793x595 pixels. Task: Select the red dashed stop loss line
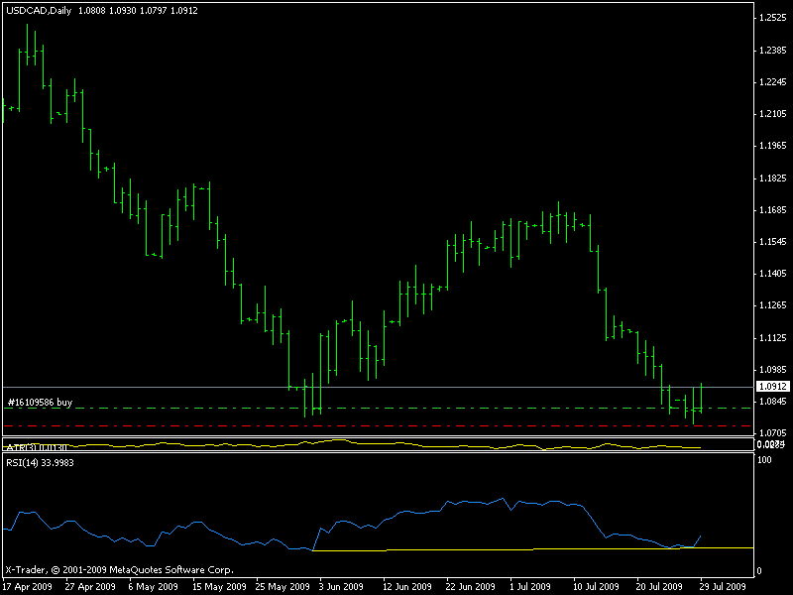point(396,426)
